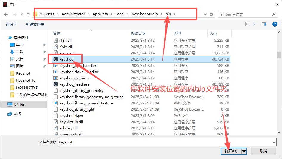Sort by the 修改日期 column header

tap(138, 33)
